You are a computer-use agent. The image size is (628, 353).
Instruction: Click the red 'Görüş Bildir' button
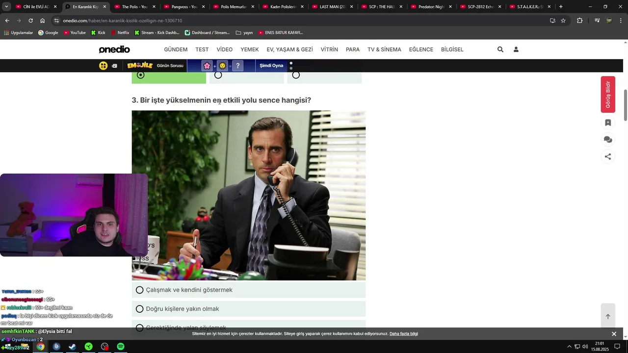click(608, 95)
